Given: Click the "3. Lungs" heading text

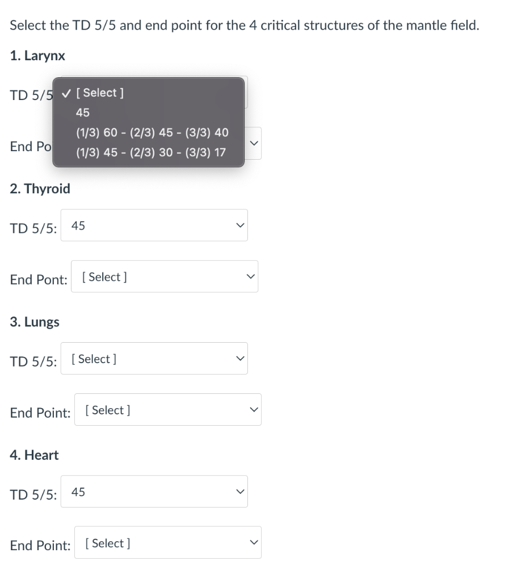Looking at the screenshot, I should pyautogui.click(x=35, y=322).
